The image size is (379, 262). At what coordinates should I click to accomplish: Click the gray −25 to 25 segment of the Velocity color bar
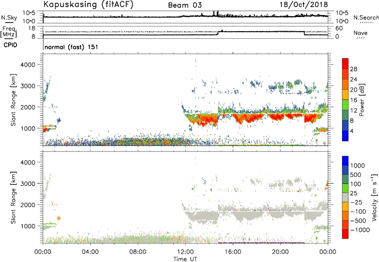click(x=345, y=197)
